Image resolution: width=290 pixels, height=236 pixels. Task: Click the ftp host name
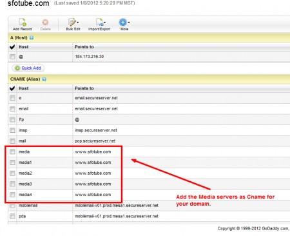click(x=21, y=119)
